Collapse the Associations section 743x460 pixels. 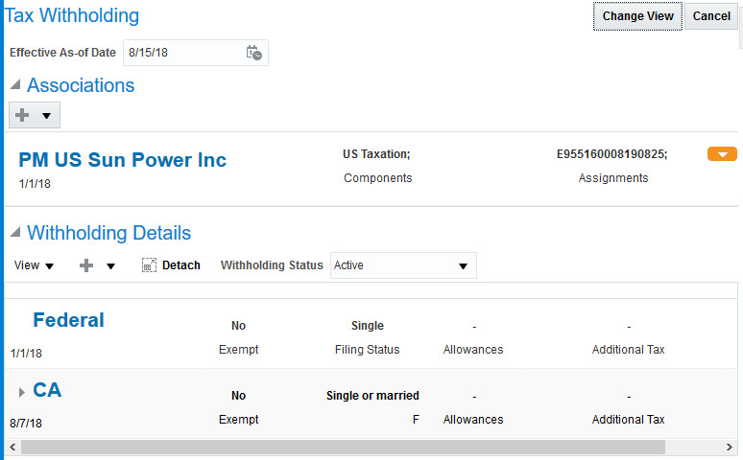click(x=15, y=85)
